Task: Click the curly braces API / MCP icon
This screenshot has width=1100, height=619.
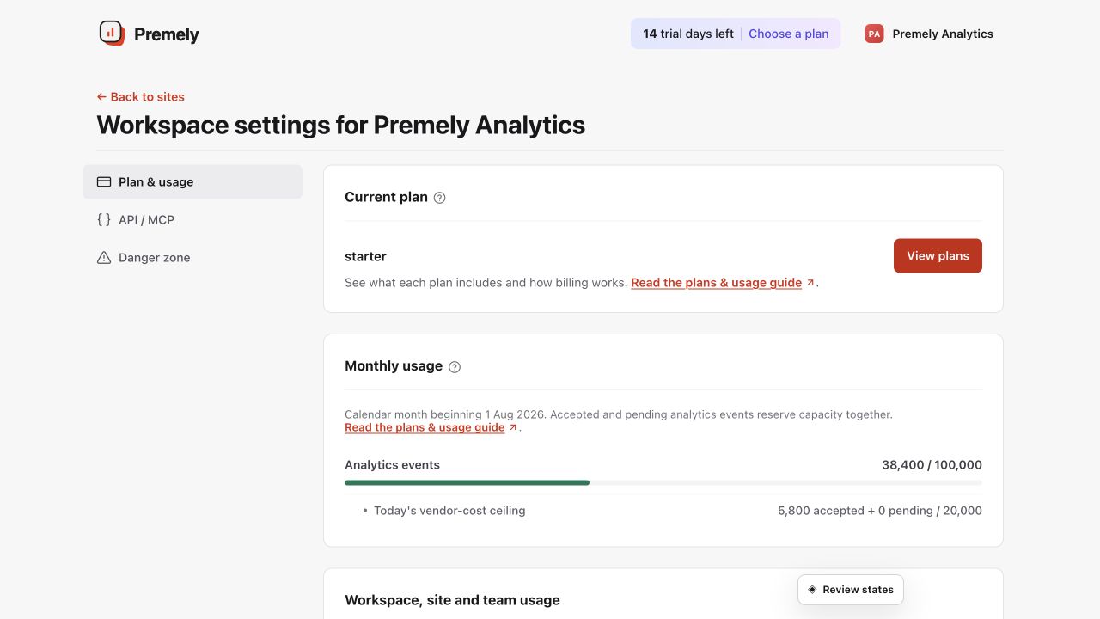Action: tap(104, 220)
